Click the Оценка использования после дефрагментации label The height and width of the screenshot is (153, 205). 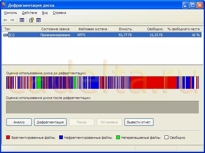click(48, 98)
